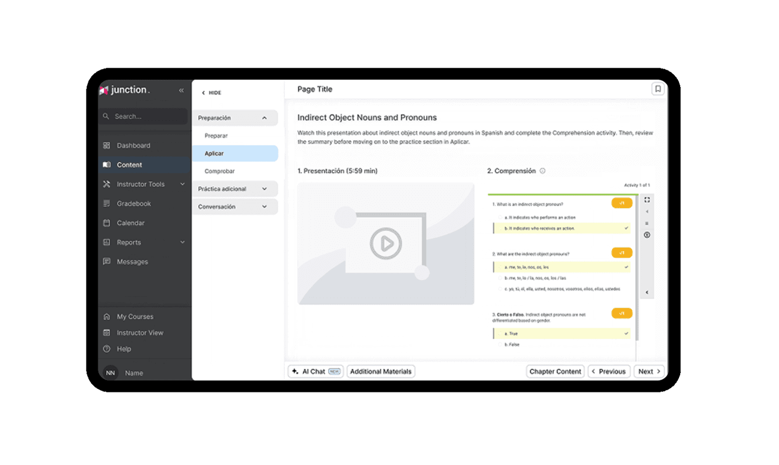Open fullscreen view of the Comprensión activity

(647, 200)
